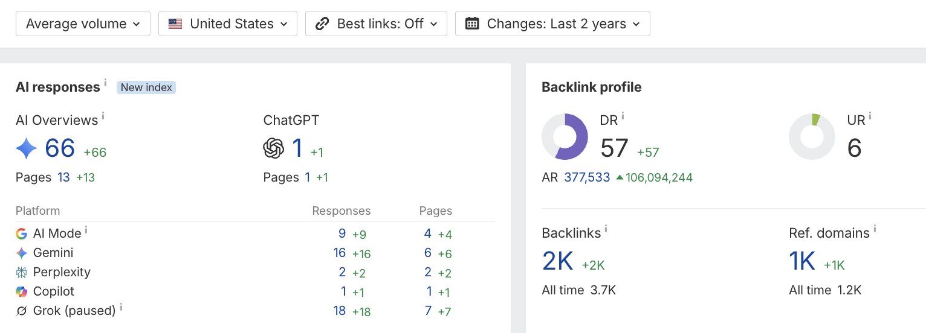Viewport: 926px width, 333px height.
Task: Open the AI Overviews count 66
Action: tap(60, 148)
